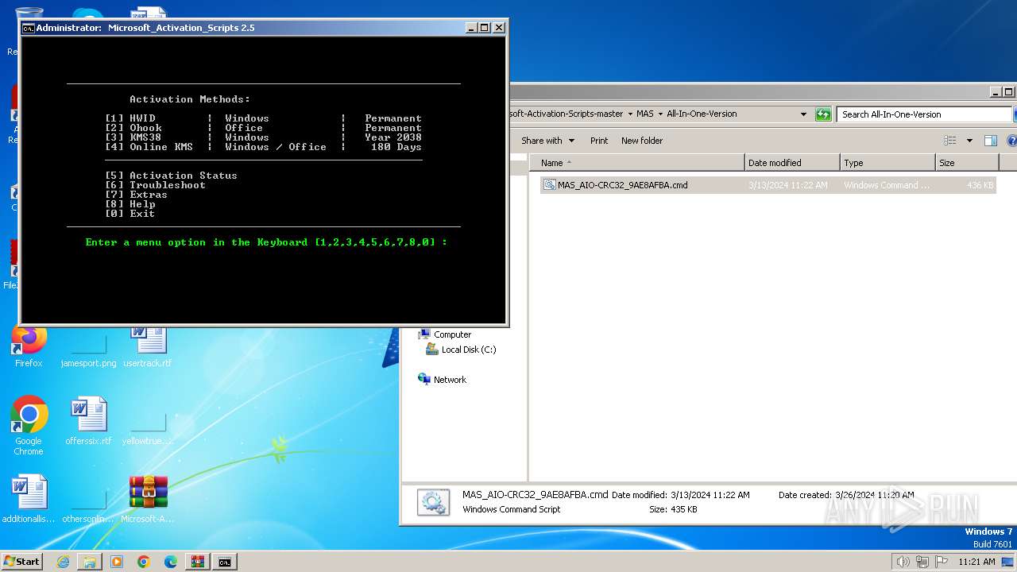
Task: Click the [3] KMS38 menu line
Action: (x=263, y=137)
